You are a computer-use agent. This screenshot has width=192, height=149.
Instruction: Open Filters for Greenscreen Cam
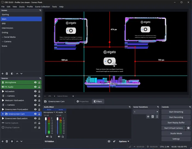tap(98, 102)
